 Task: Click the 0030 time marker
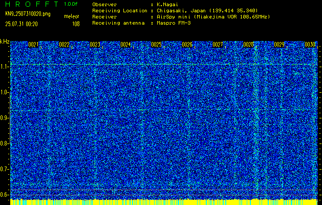click(x=310, y=45)
